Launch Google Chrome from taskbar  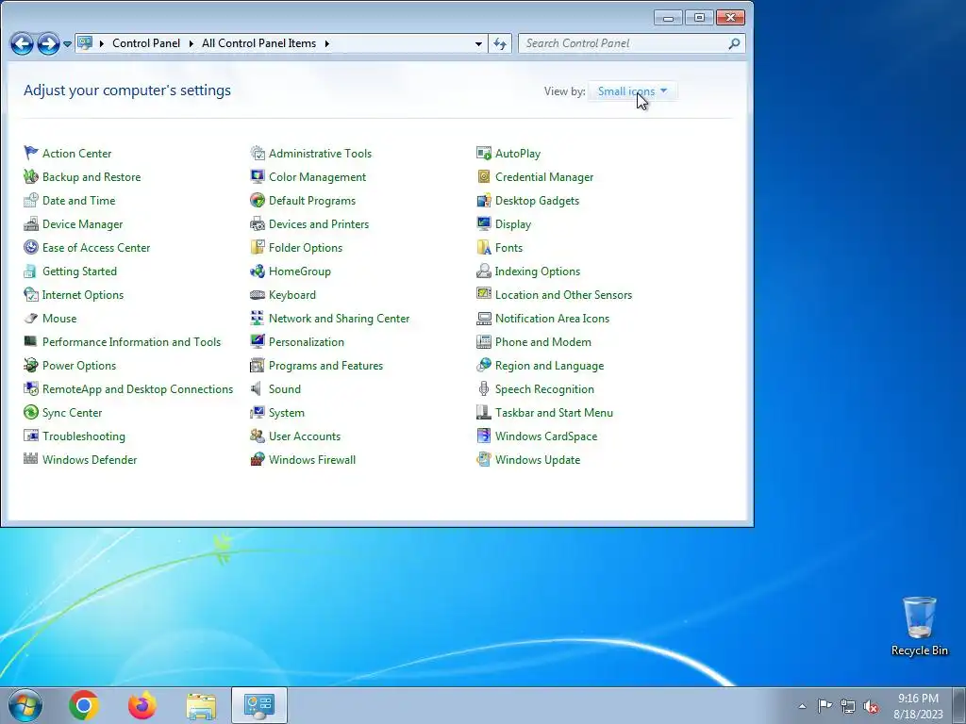tap(84, 705)
